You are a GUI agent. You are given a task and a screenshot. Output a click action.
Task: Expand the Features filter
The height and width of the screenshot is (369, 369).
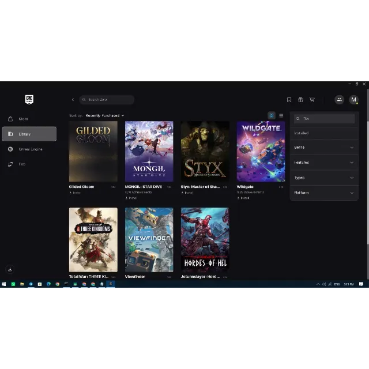pos(324,163)
